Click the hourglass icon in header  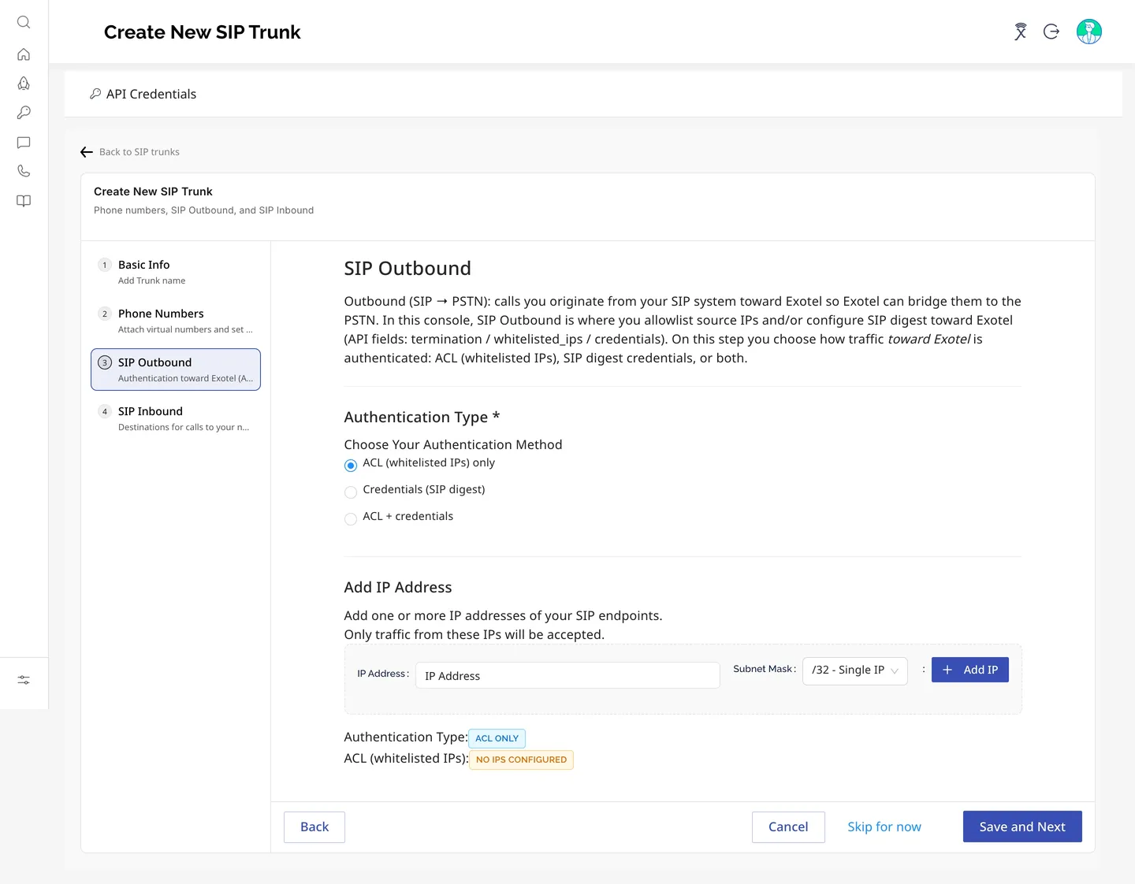coord(1020,32)
